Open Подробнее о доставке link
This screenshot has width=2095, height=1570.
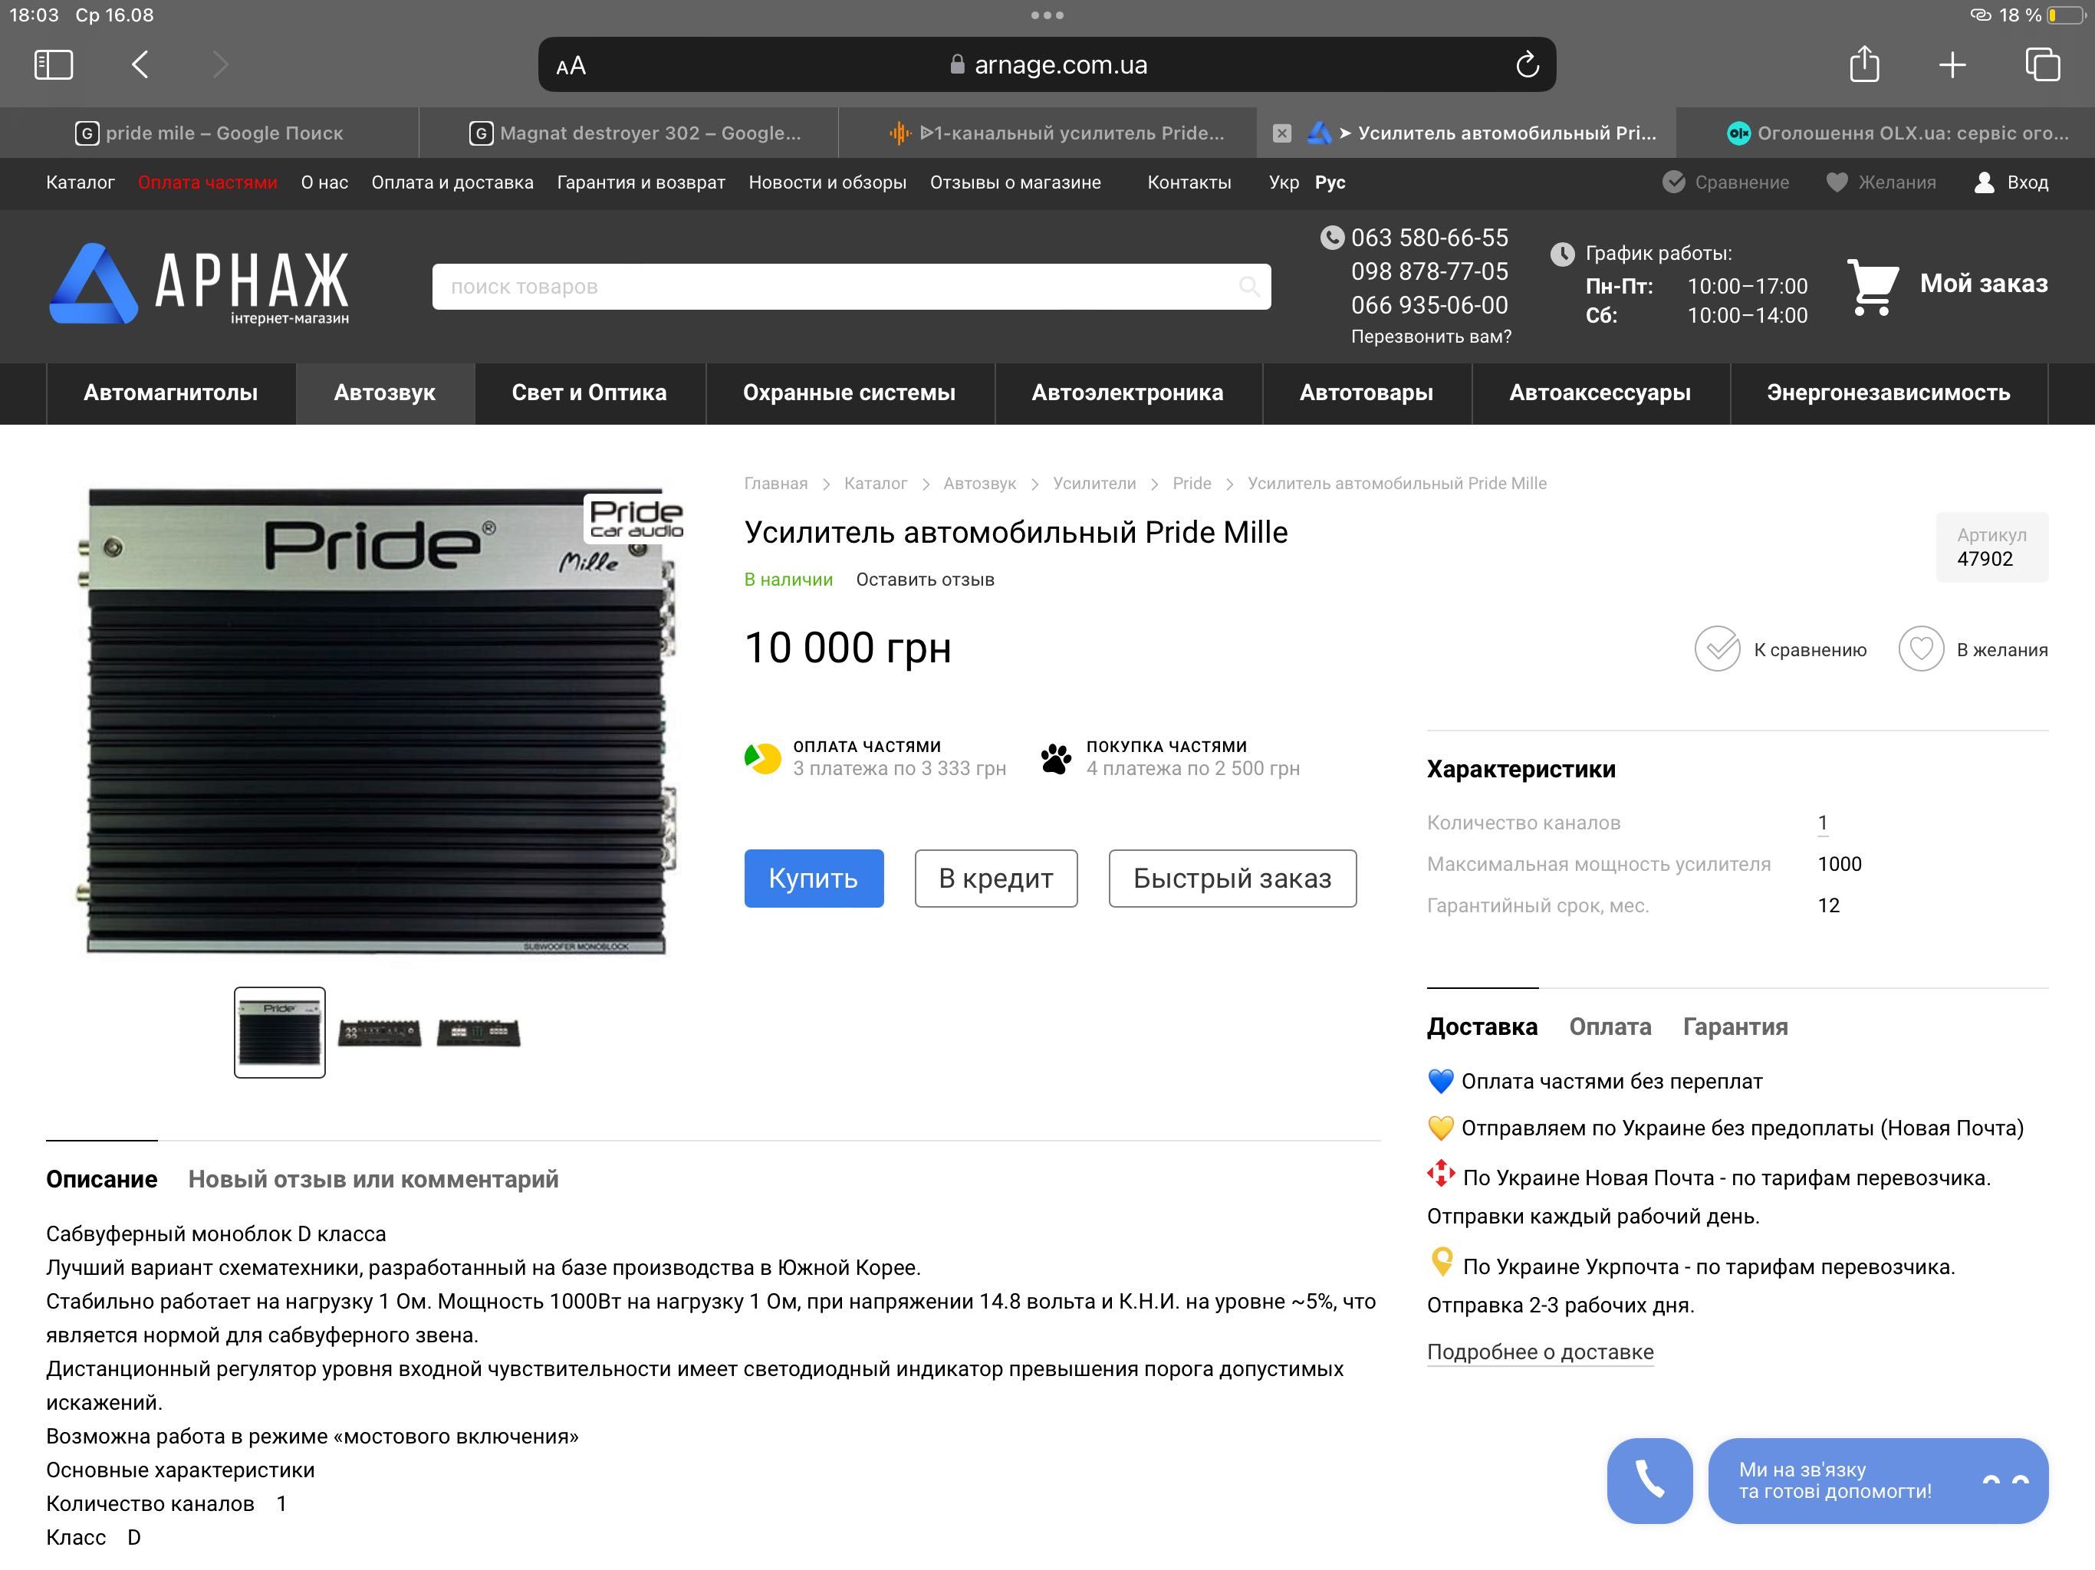click(1540, 1352)
